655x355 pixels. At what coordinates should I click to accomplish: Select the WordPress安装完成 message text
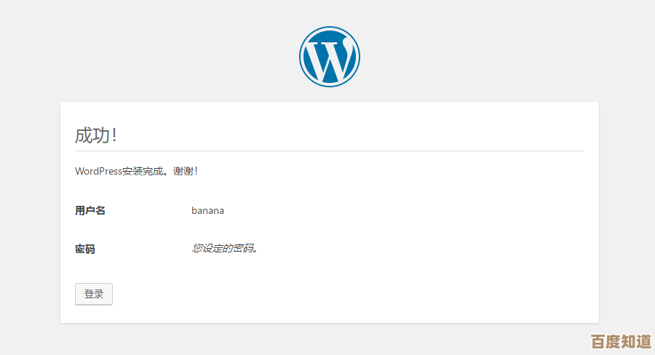(122, 171)
